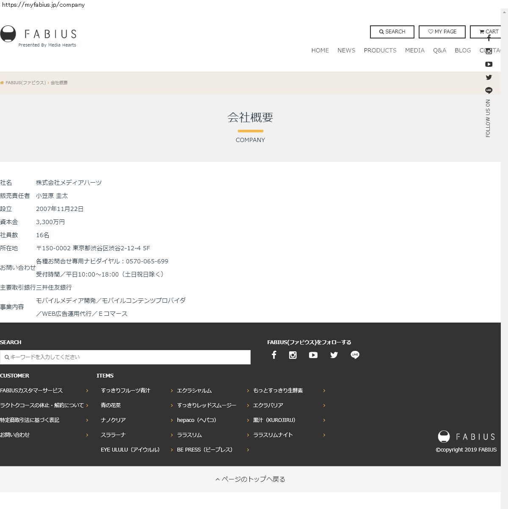
Task: Open the Facebook icon in the side follow bar
Action: click(x=489, y=38)
